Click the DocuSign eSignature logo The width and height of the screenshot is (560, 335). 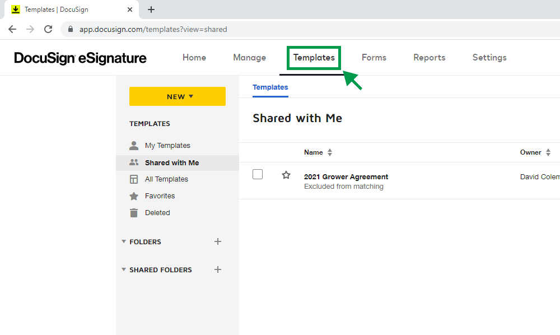[80, 58]
